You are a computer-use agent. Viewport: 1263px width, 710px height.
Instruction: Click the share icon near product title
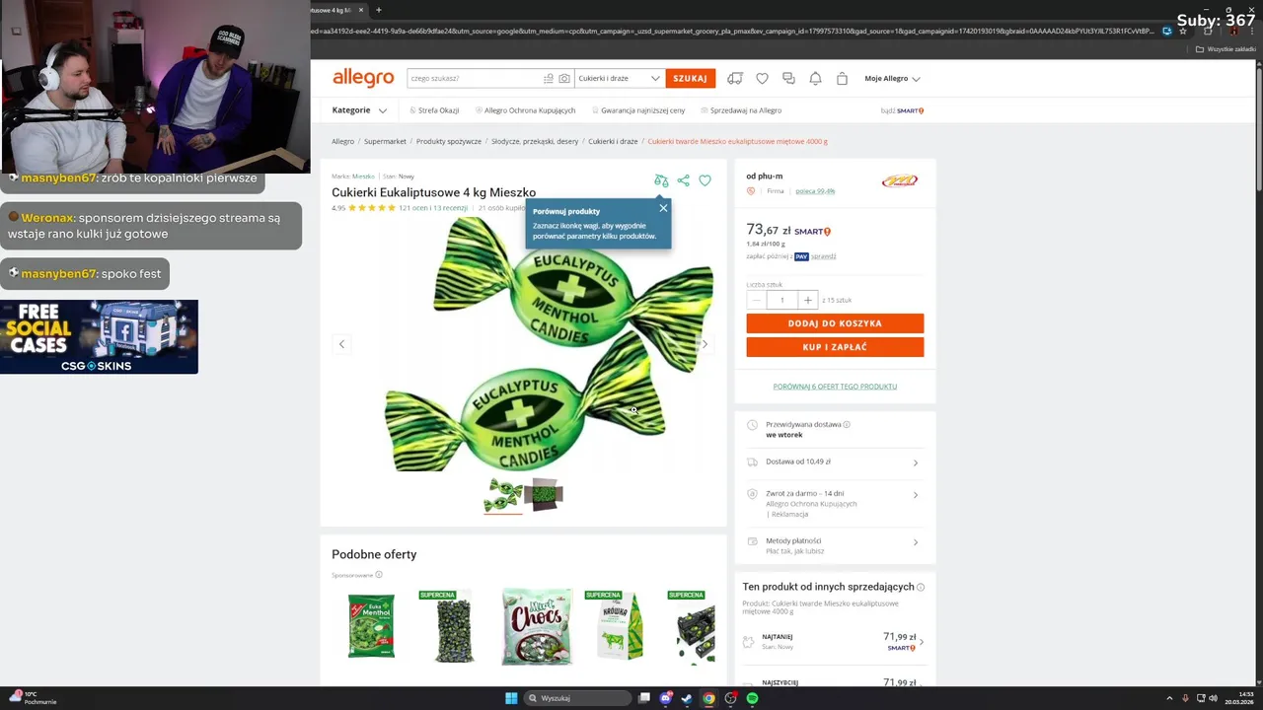[x=683, y=180]
